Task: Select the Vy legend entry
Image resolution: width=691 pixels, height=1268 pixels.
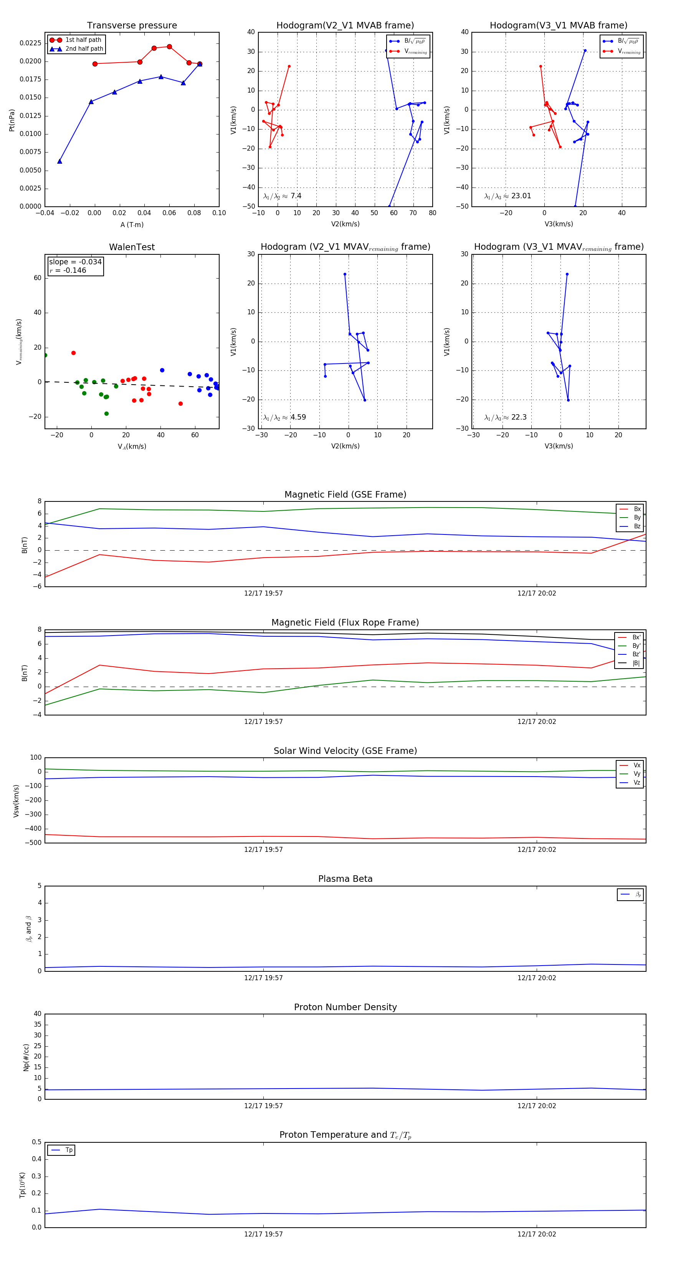Action: (x=630, y=774)
